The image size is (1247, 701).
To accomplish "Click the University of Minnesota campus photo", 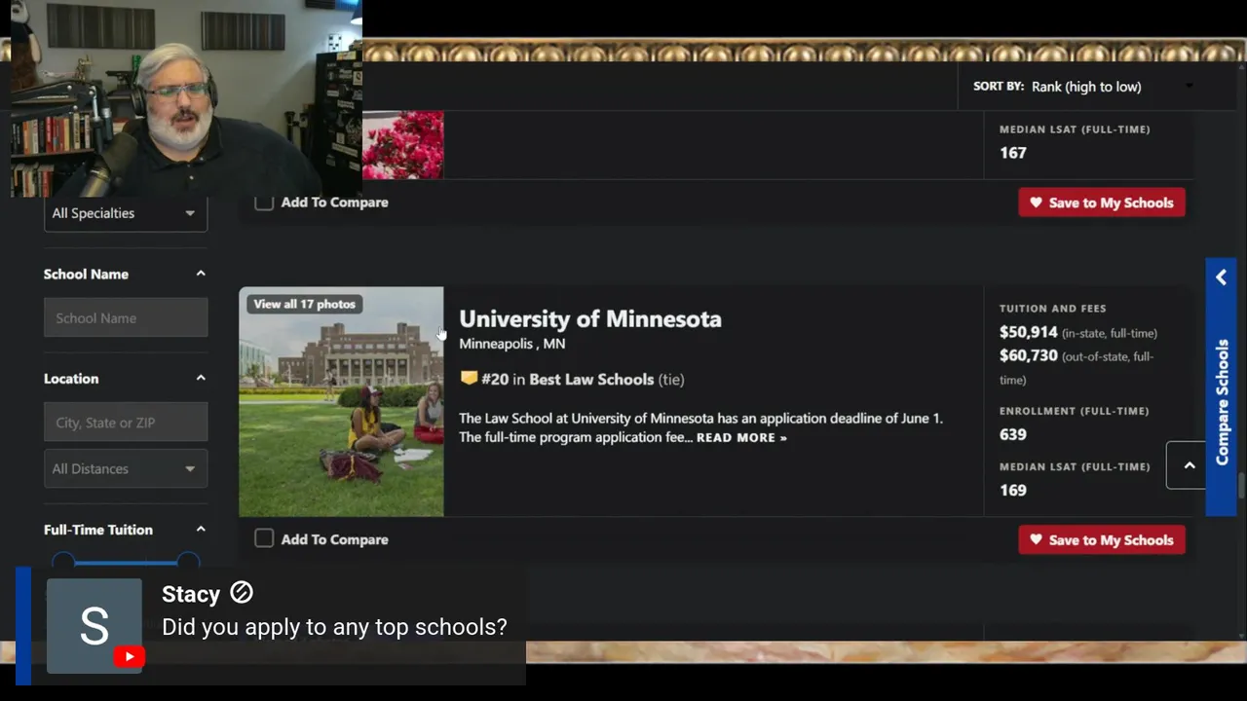I will tap(341, 401).
